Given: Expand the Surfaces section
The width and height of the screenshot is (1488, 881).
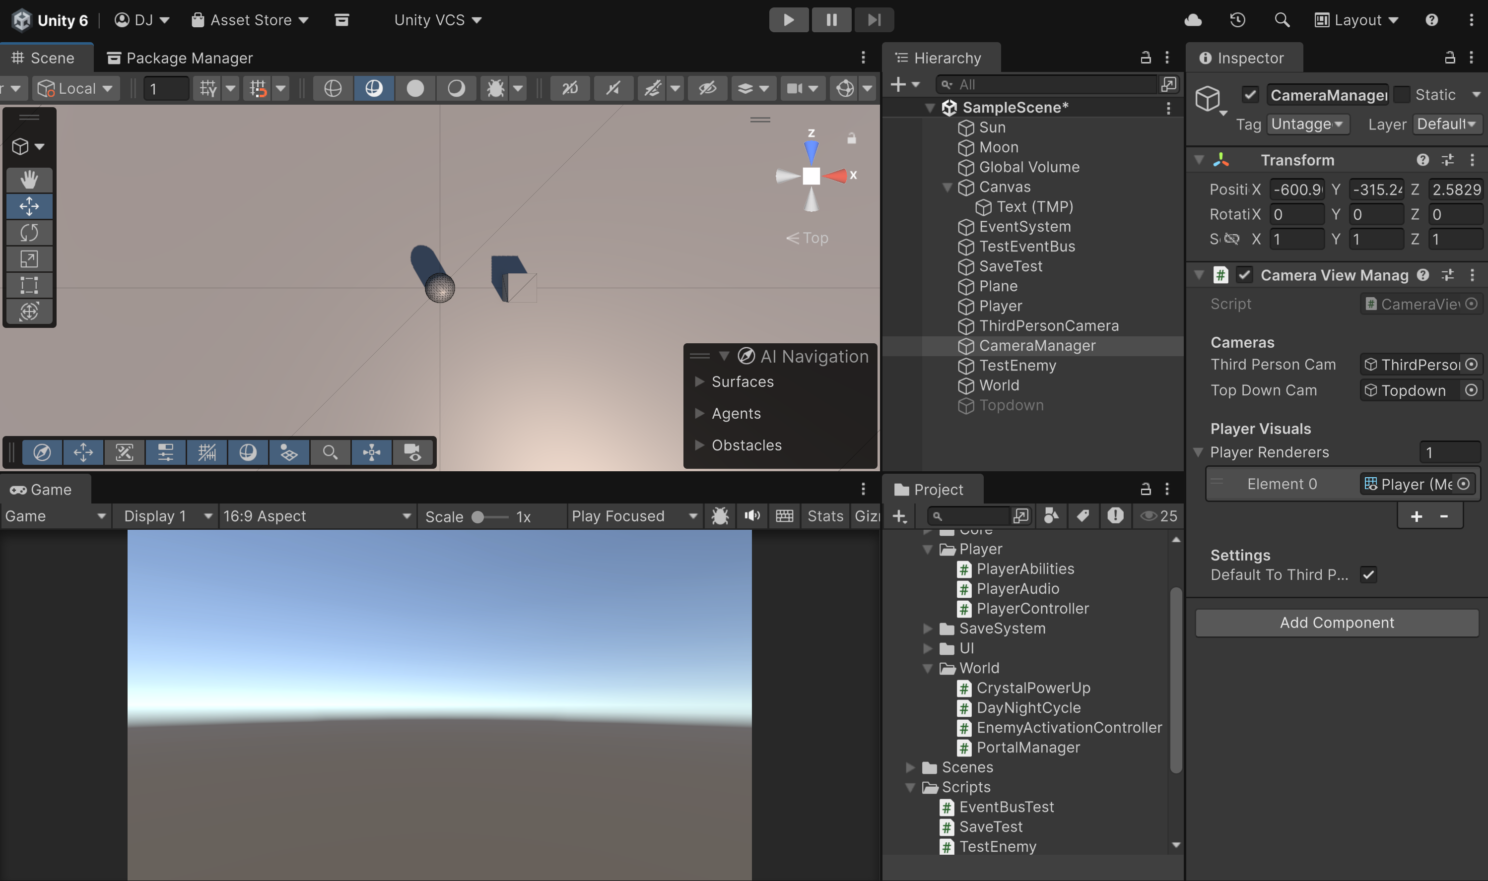Looking at the screenshot, I should [699, 381].
